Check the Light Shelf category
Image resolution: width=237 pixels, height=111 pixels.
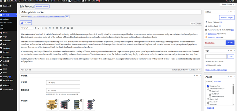click(210, 91)
